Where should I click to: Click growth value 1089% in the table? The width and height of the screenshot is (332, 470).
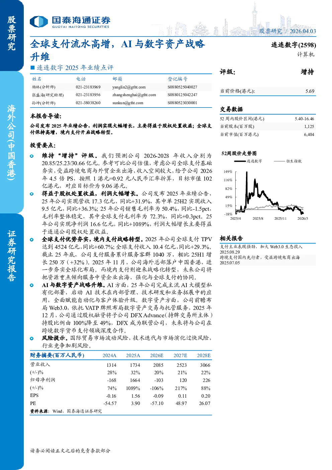(133, 388)
